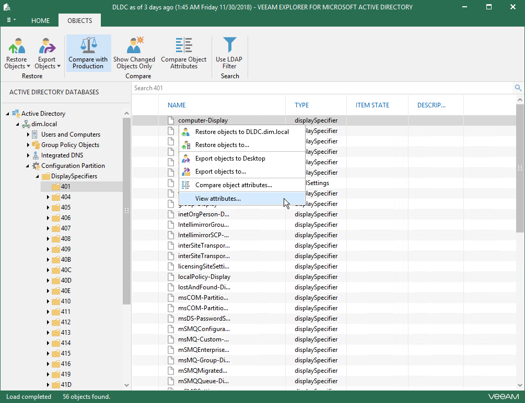The width and height of the screenshot is (525, 403).
Task: Open Export Objects dropdown arrow
Action: (59, 66)
